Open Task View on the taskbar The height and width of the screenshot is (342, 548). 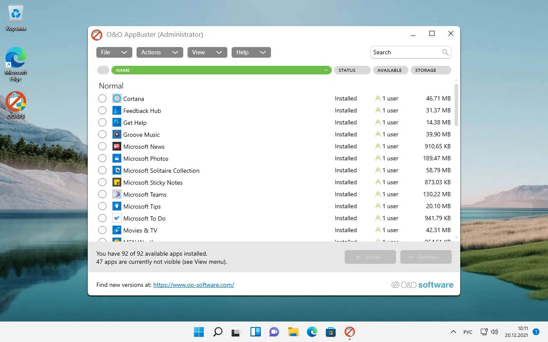pos(236,332)
